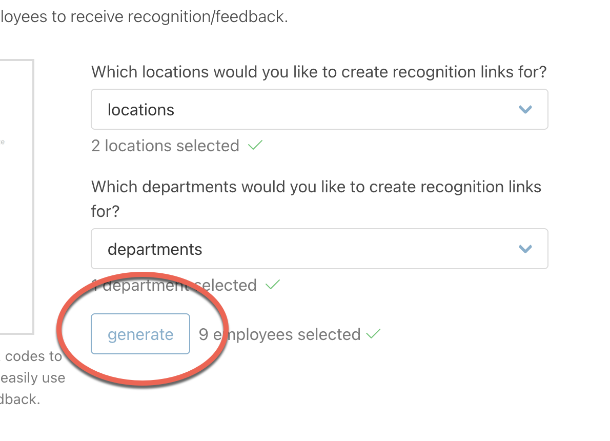Click green checkmark beside locations selected
The width and height of the screenshot is (610, 441).
(x=255, y=145)
